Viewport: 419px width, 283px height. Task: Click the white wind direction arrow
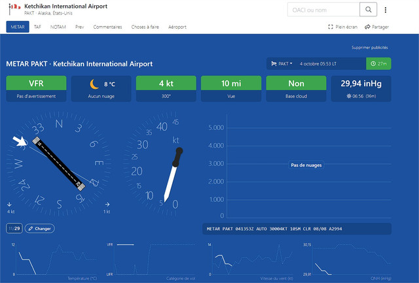(x=20, y=141)
